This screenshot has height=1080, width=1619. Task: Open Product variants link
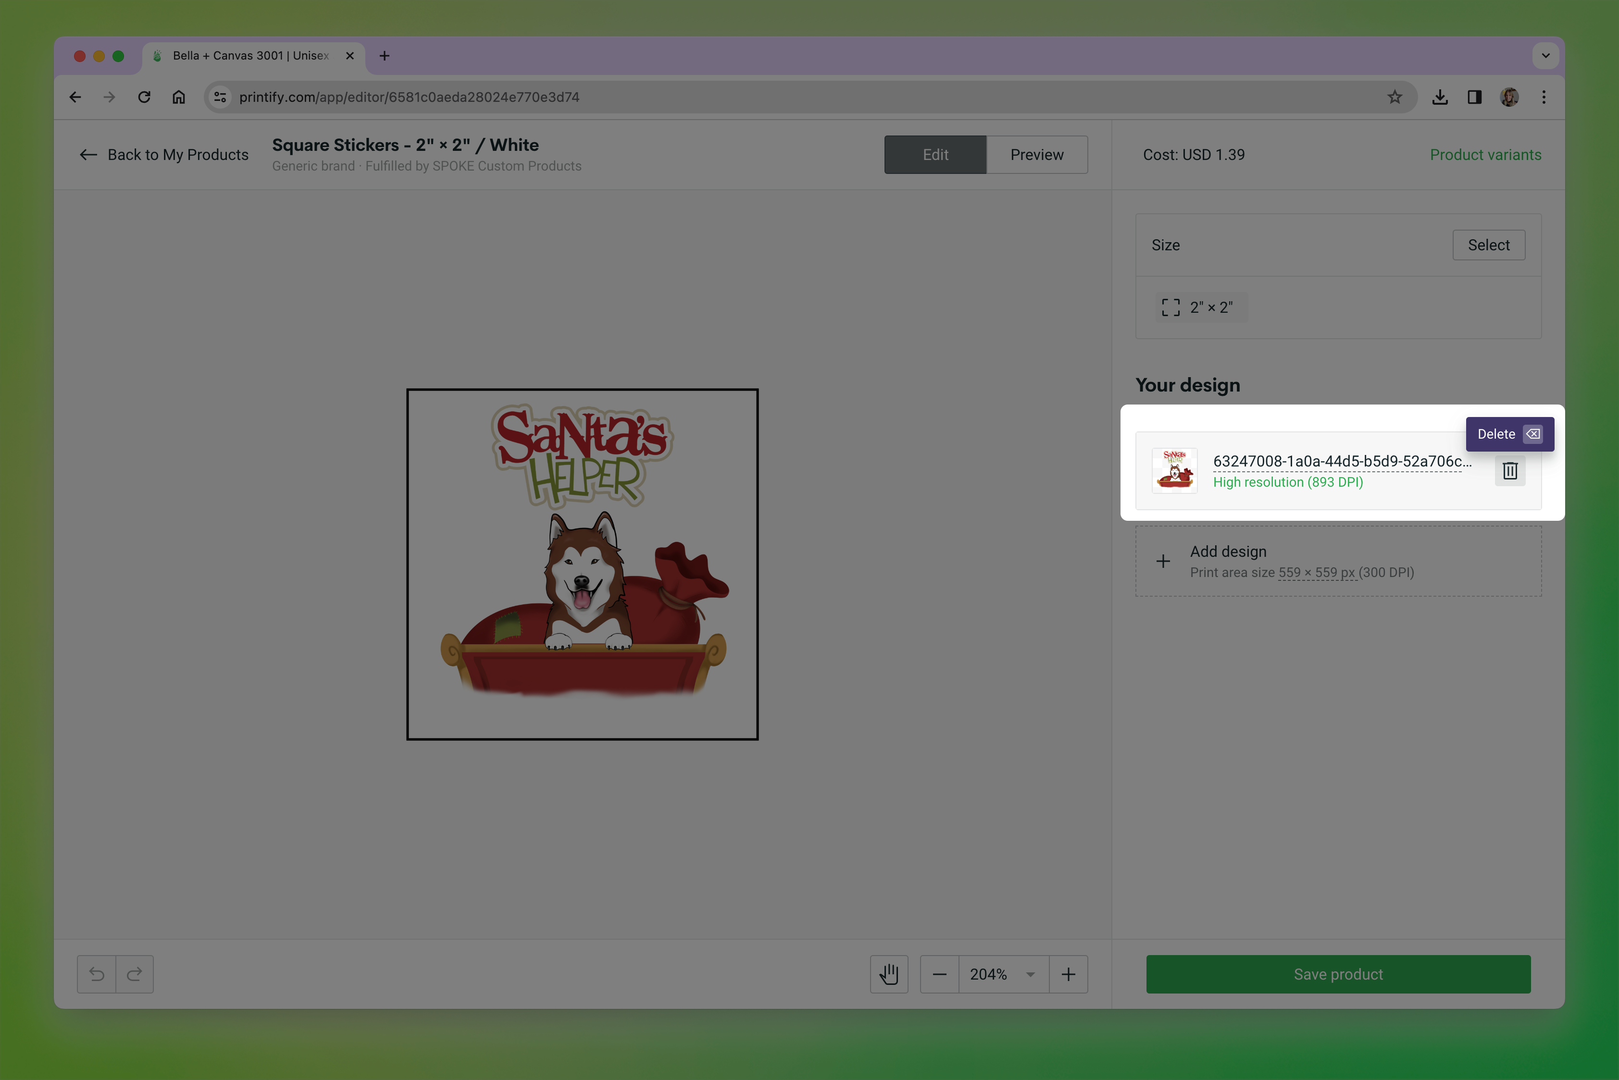pyautogui.click(x=1484, y=155)
